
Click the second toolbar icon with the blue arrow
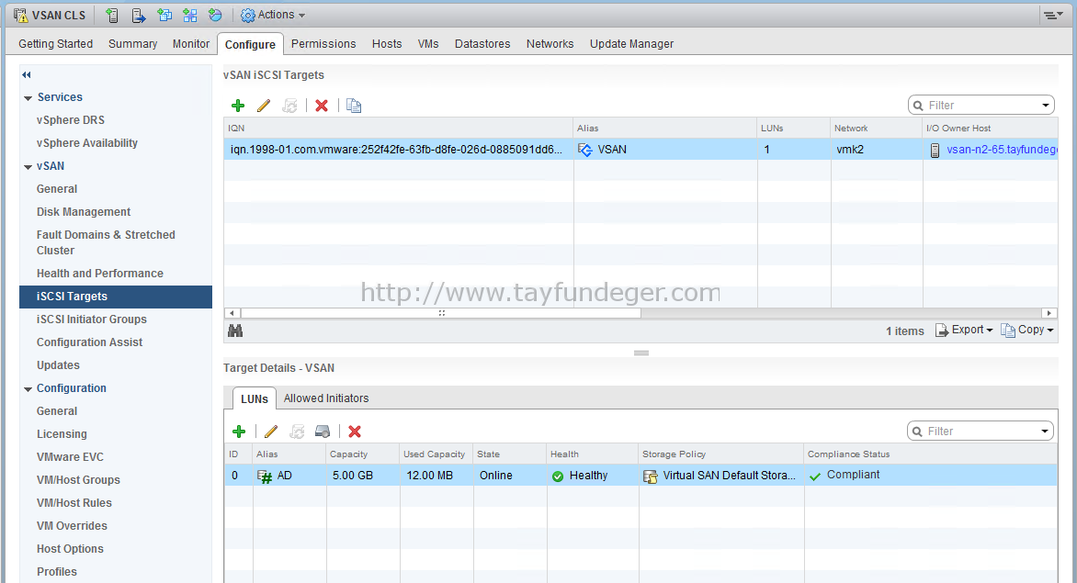pos(139,15)
